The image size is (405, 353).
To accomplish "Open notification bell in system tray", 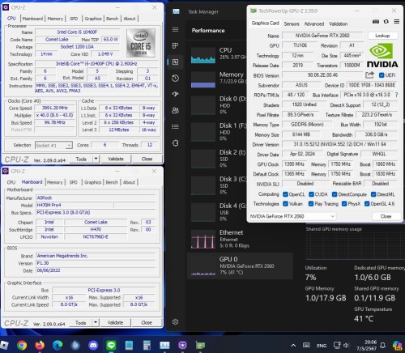I will (x=382, y=345).
